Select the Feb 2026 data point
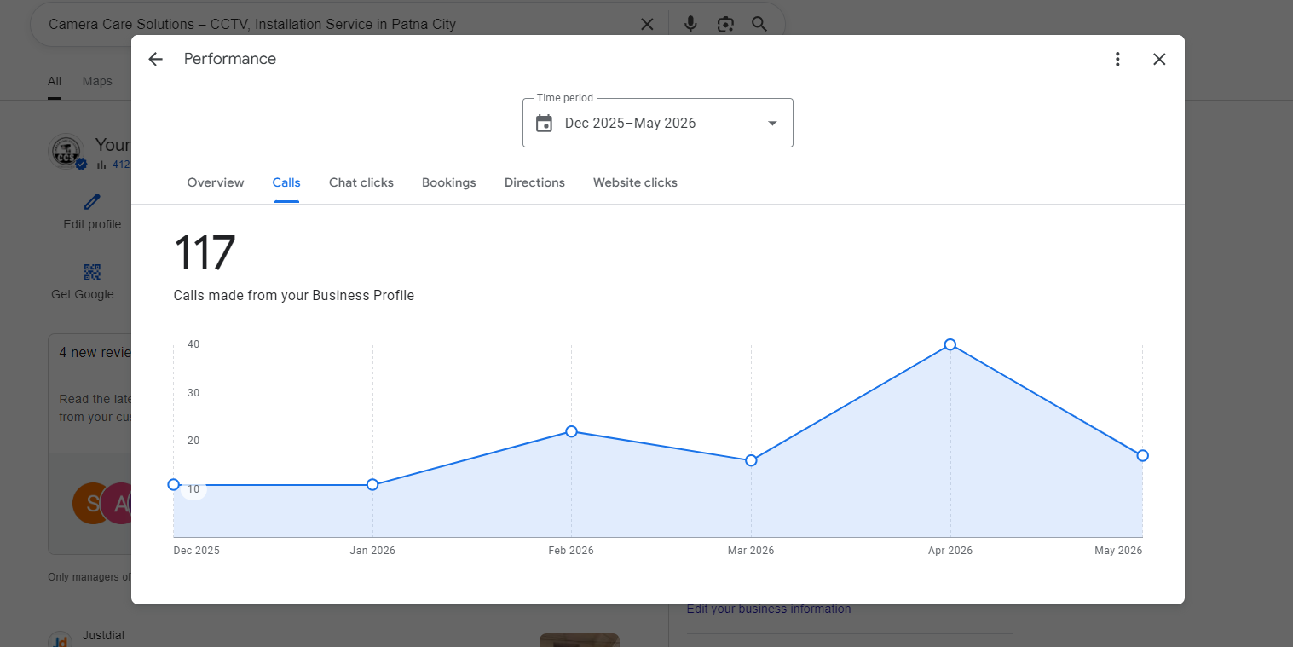 pos(571,431)
